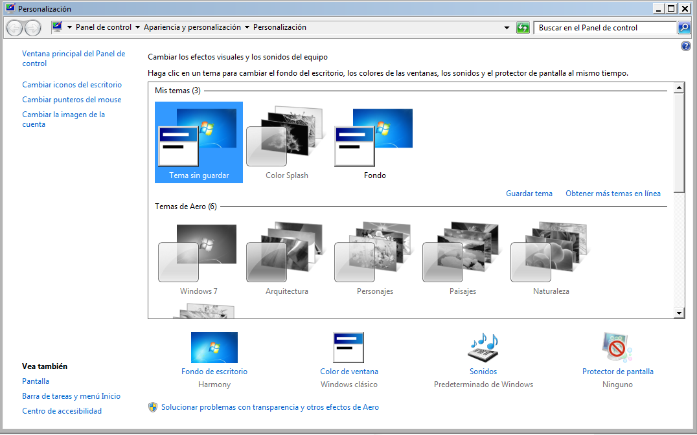Click the Color de ventana text link

pos(349,372)
